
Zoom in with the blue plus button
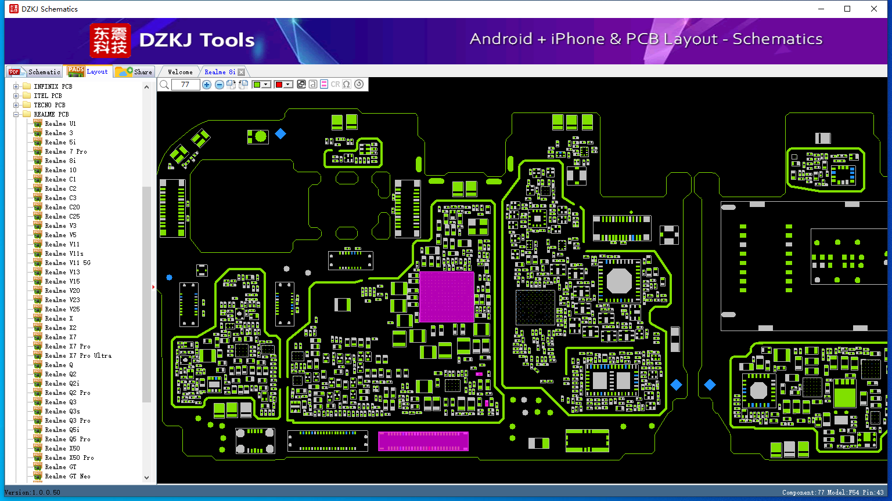click(207, 85)
